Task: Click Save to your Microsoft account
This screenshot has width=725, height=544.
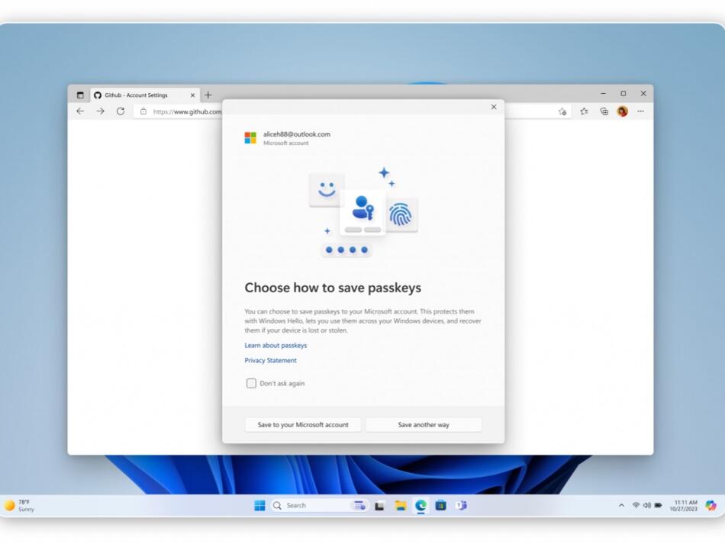Action: tap(302, 424)
